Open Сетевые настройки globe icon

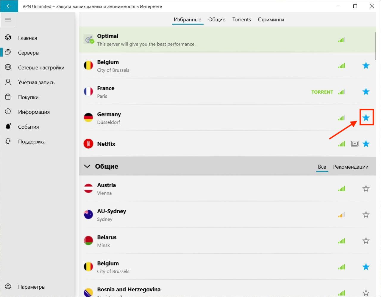(8, 67)
